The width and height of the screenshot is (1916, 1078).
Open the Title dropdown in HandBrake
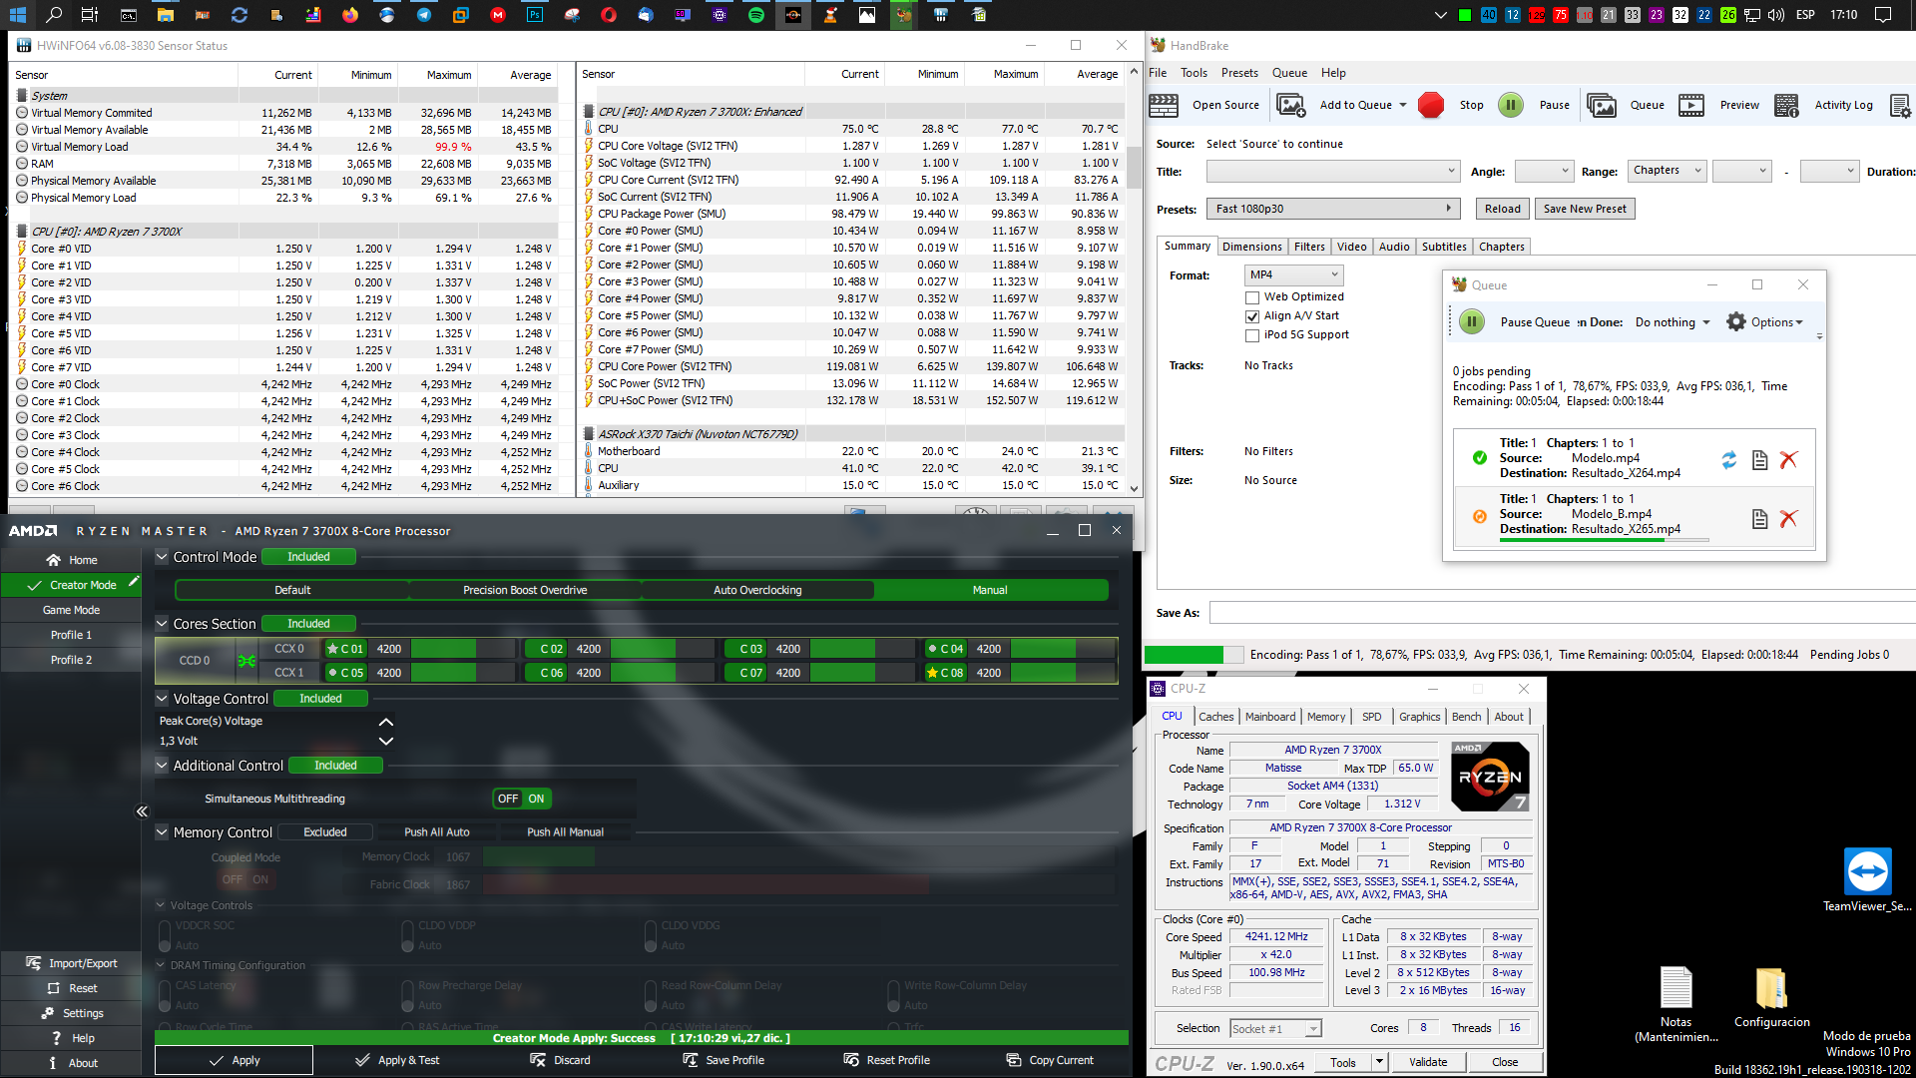pyautogui.click(x=1332, y=172)
